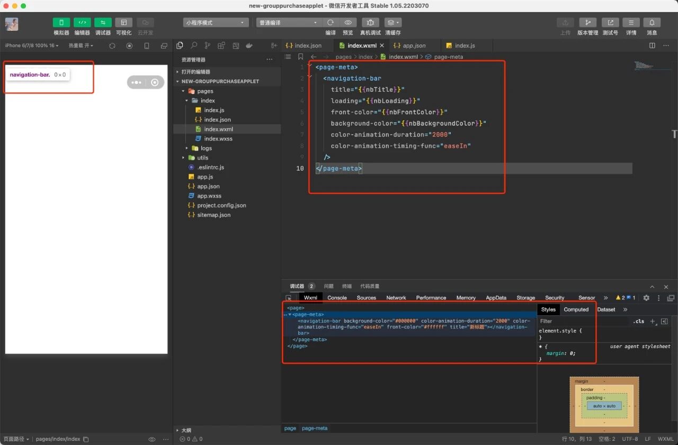Click the 消息 notification bell icon
This screenshot has height=445, width=678.
pos(652,22)
